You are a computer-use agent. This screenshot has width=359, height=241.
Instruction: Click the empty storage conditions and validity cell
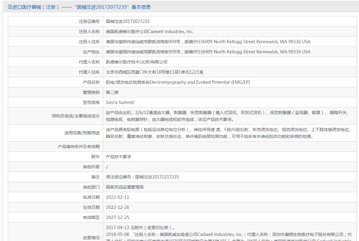[230, 147]
